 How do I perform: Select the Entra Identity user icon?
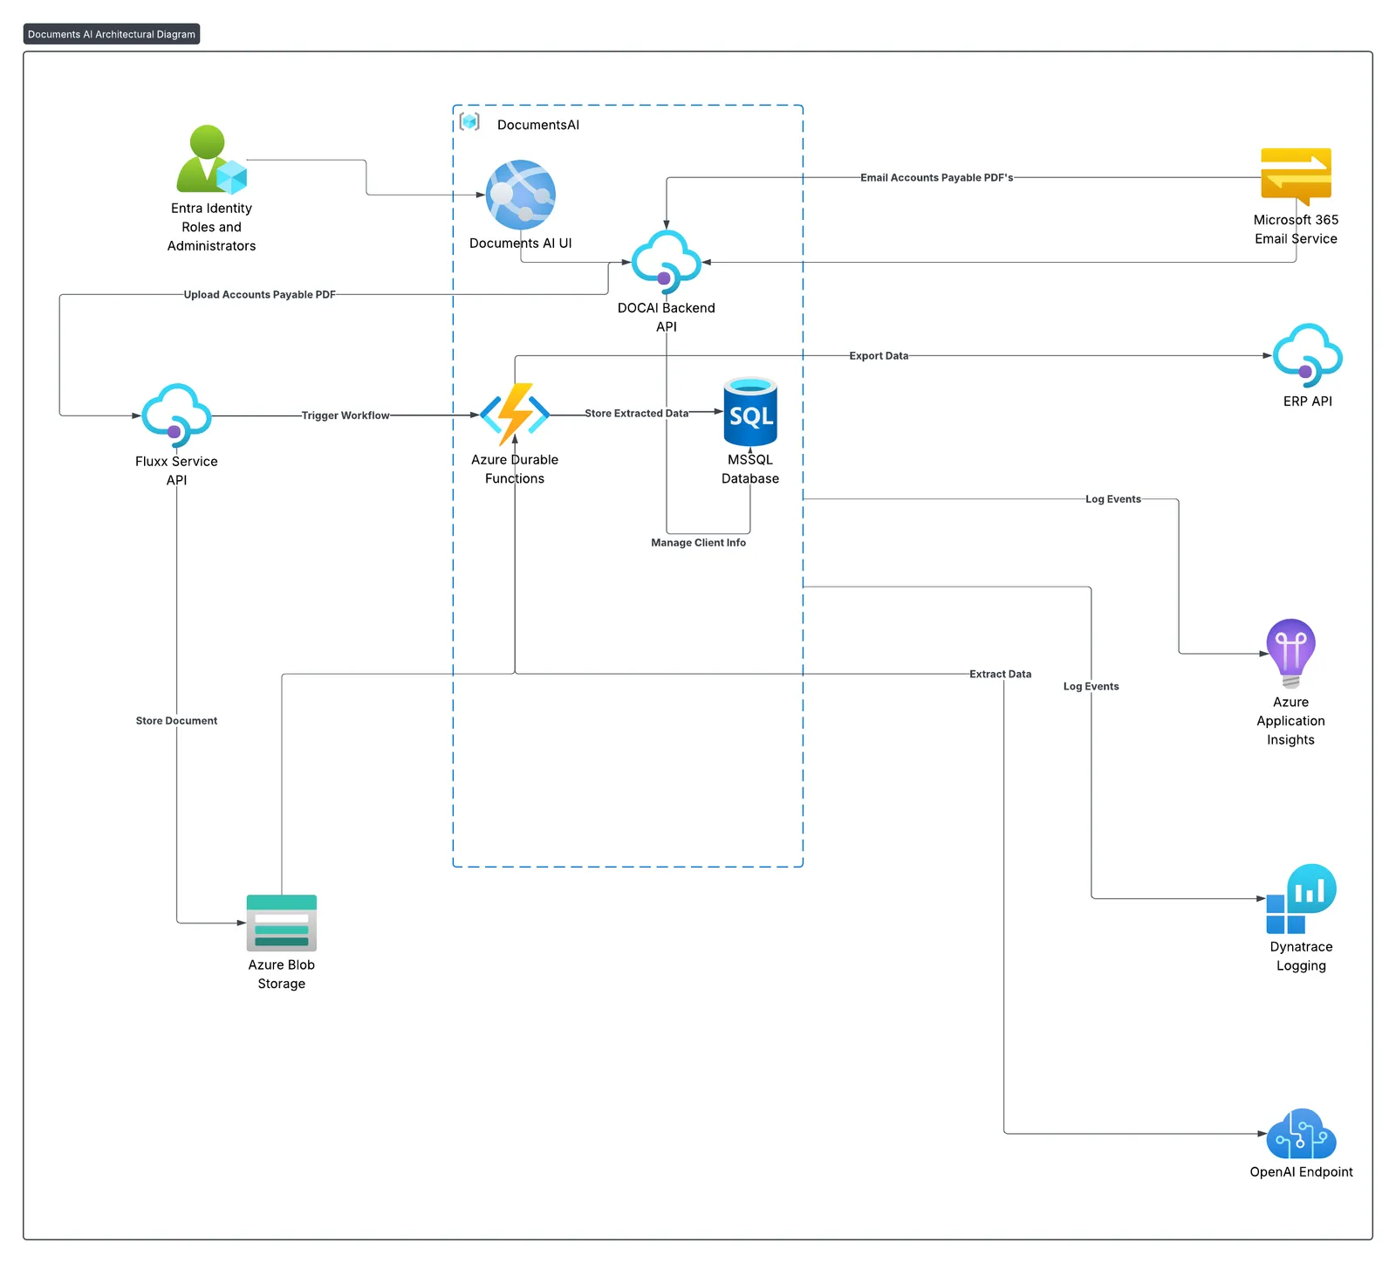[211, 159]
